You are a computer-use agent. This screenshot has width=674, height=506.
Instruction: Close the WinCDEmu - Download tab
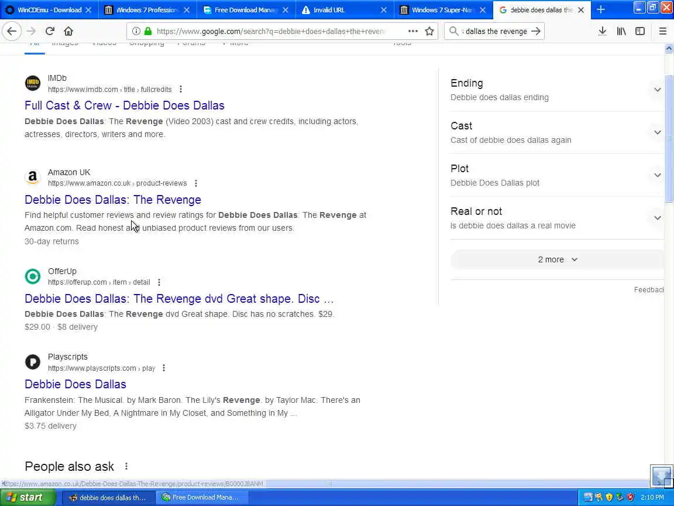pyautogui.click(x=88, y=10)
